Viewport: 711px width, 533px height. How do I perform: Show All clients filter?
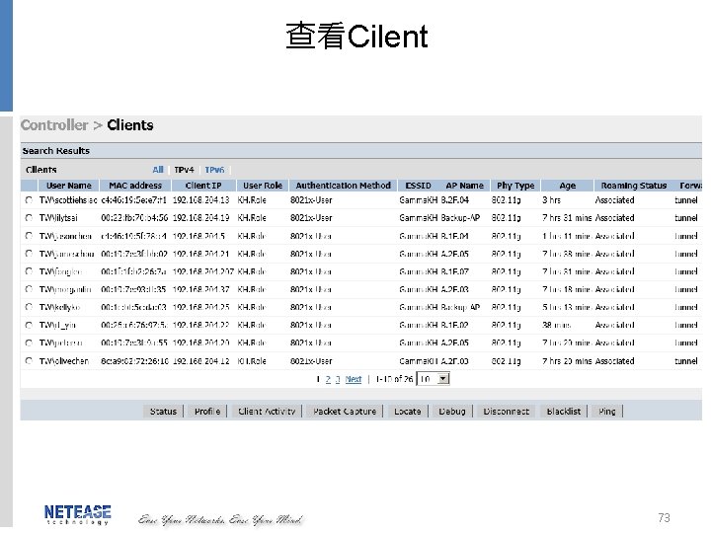[158, 170]
